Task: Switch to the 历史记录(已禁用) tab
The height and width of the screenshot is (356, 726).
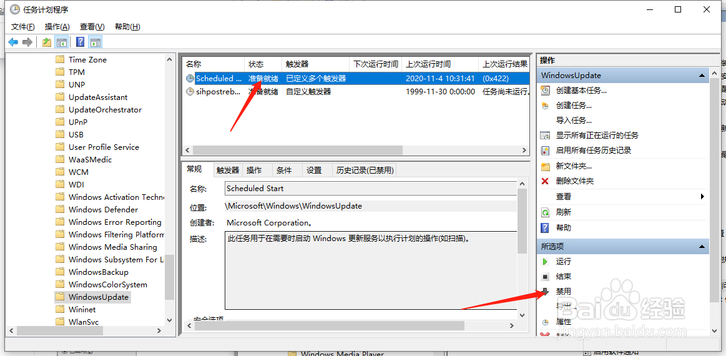Action: (x=365, y=171)
